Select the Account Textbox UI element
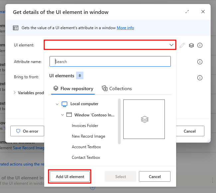Screen dimensions: 216x193 (x=86, y=147)
